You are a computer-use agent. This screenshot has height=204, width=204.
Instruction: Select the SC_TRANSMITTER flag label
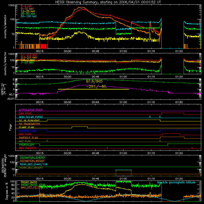[x=29, y=124]
